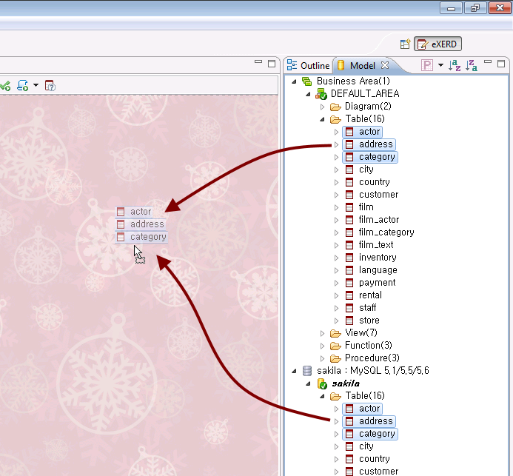Expand the store table node
Viewport: 513px width, 476px height.
click(x=336, y=321)
